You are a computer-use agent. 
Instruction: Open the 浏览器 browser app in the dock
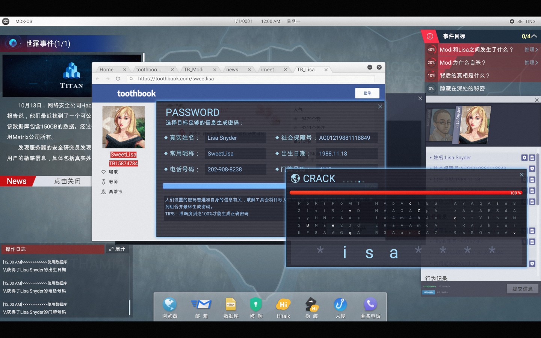tap(169, 305)
